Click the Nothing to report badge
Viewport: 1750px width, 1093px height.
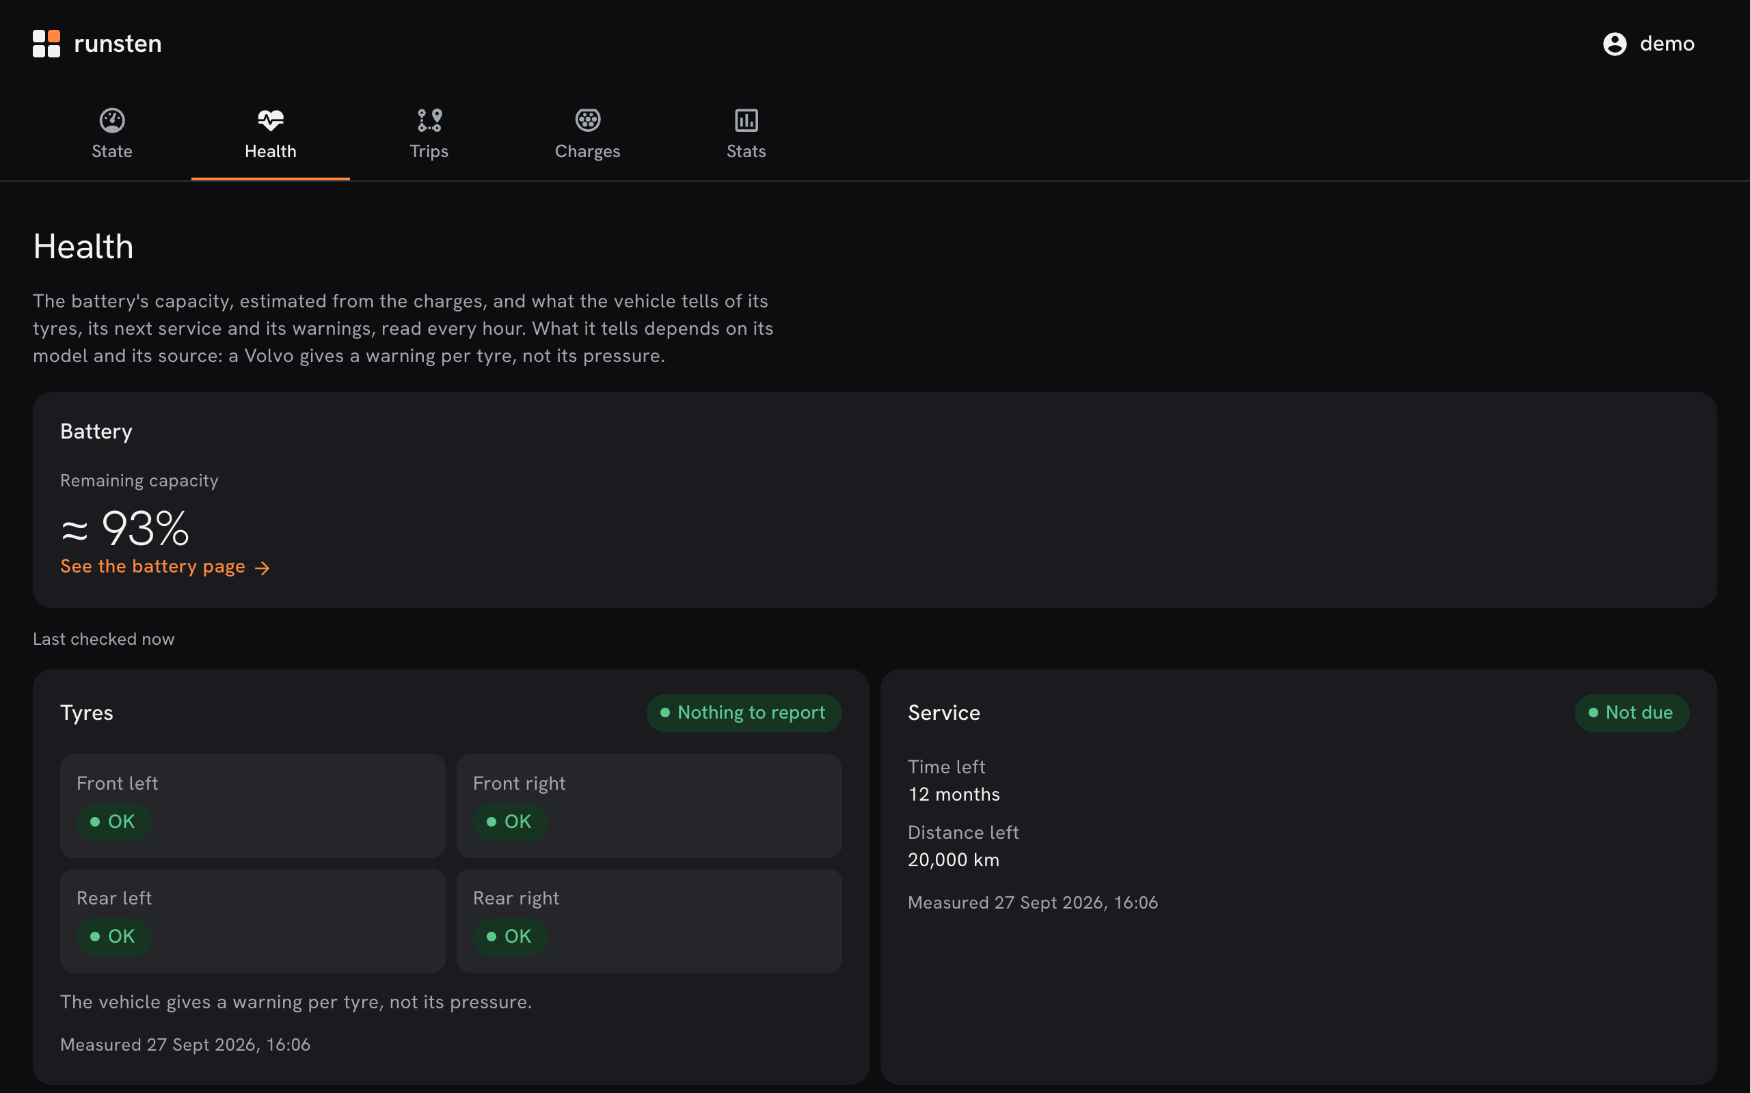click(x=744, y=712)
